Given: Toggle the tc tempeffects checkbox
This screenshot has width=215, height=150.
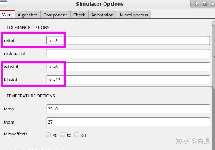Looking at the screenshot, I should [62, 135].
